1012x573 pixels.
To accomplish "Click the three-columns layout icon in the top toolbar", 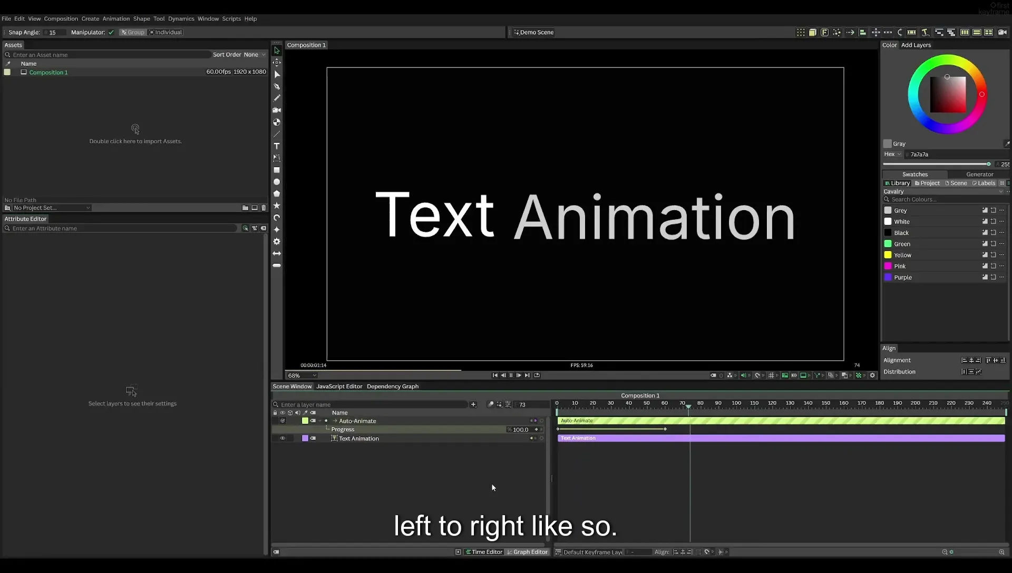I will pyautogui.click(x=965, y=32).
